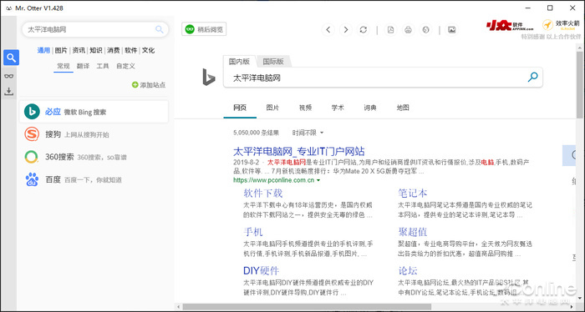Expand the arrow beside pconline.com.cn URL
The width and height of the screenshot is (585, 312).
[x=318, y=180]
